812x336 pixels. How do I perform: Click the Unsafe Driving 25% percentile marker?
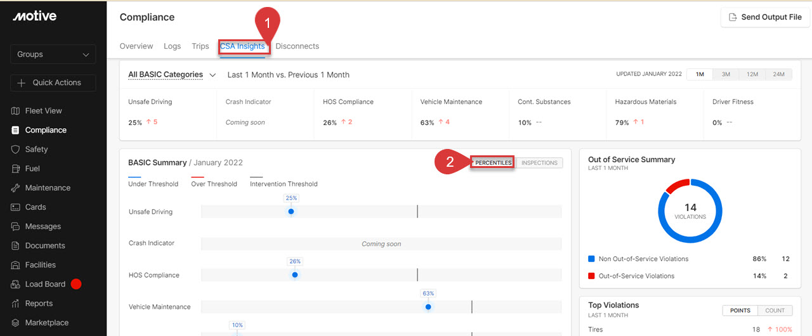(x=291, y=212)
